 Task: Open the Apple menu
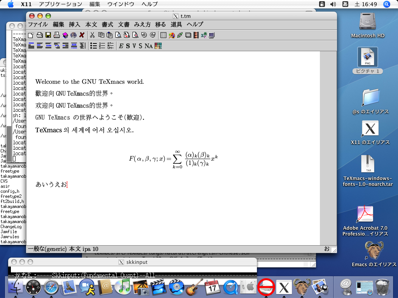[x=10, y=4]
